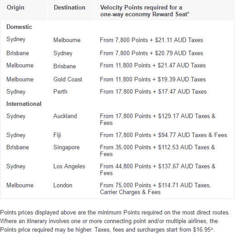Screen dimensions: 235x238
Task: Click the Brisbane to Sydney points price
Action: point(151,53)
